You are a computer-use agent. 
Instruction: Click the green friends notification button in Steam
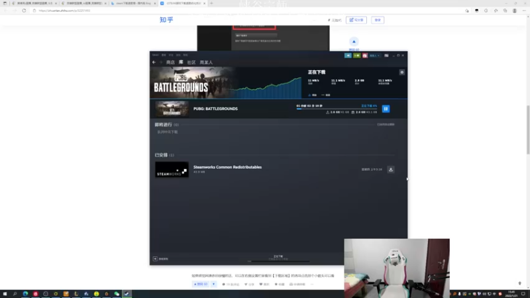[356, 56]
